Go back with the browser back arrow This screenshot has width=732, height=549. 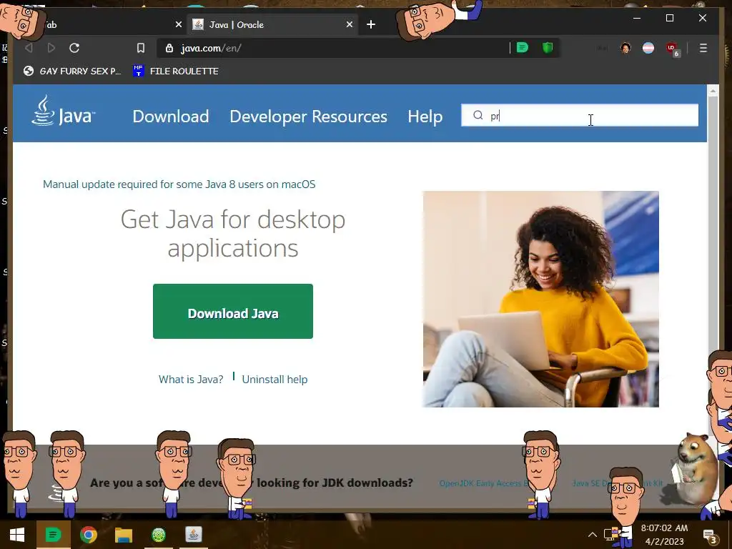29,48
